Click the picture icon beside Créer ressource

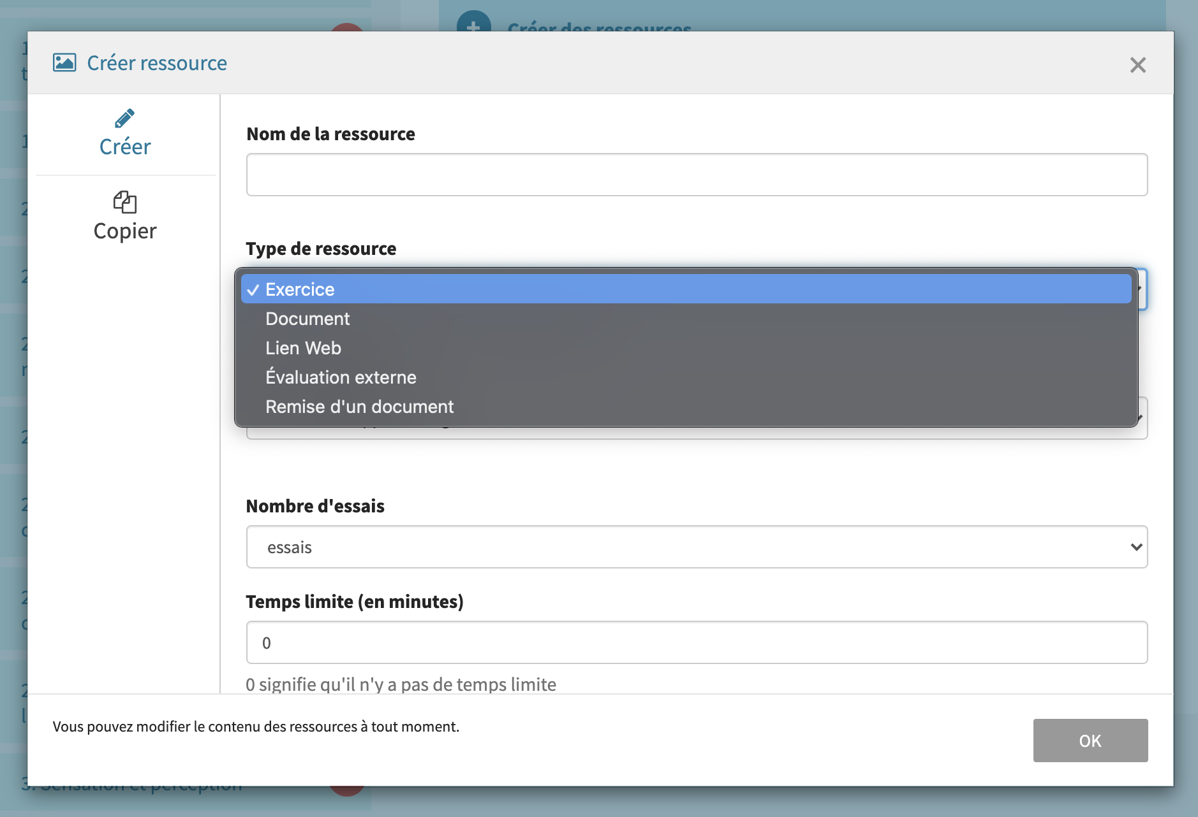pyautogui.click(x=64, y=62)
